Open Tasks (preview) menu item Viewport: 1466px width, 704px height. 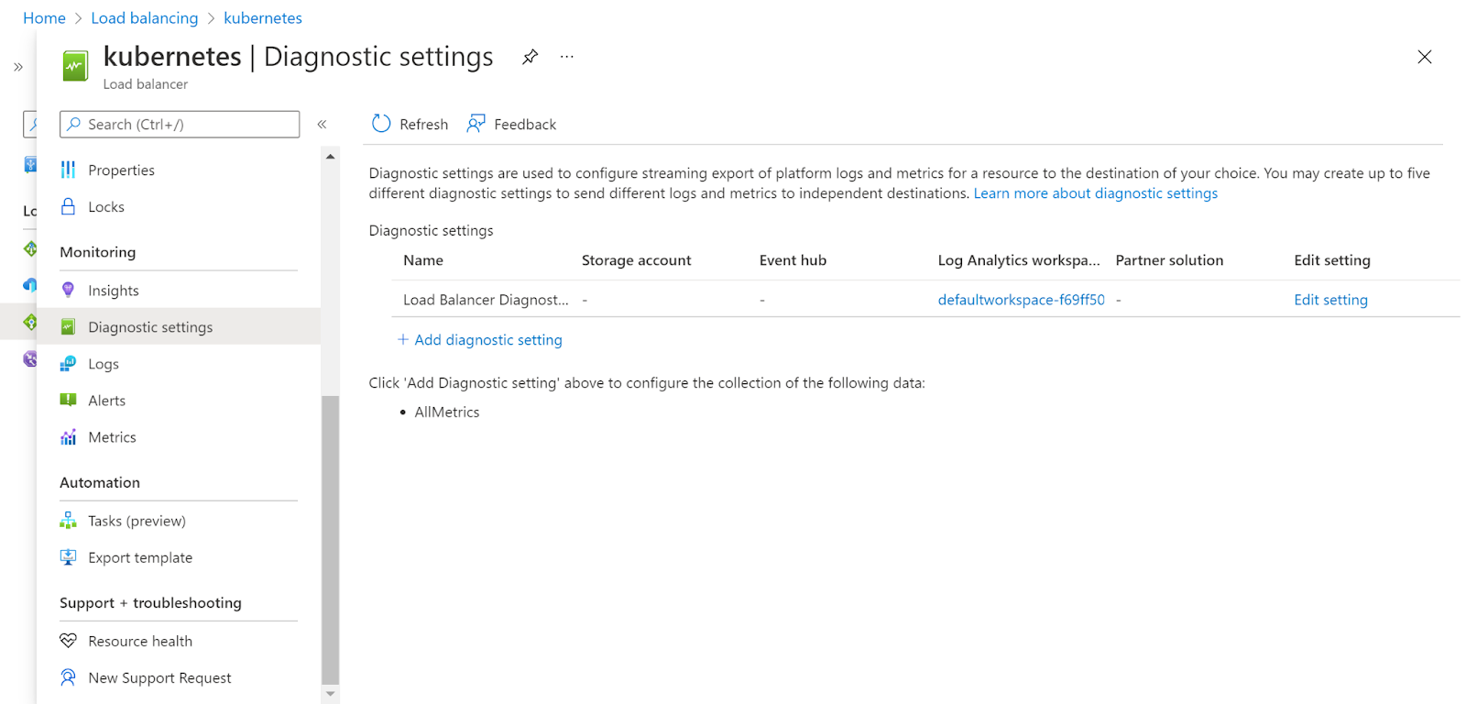(x=137, y=521)
